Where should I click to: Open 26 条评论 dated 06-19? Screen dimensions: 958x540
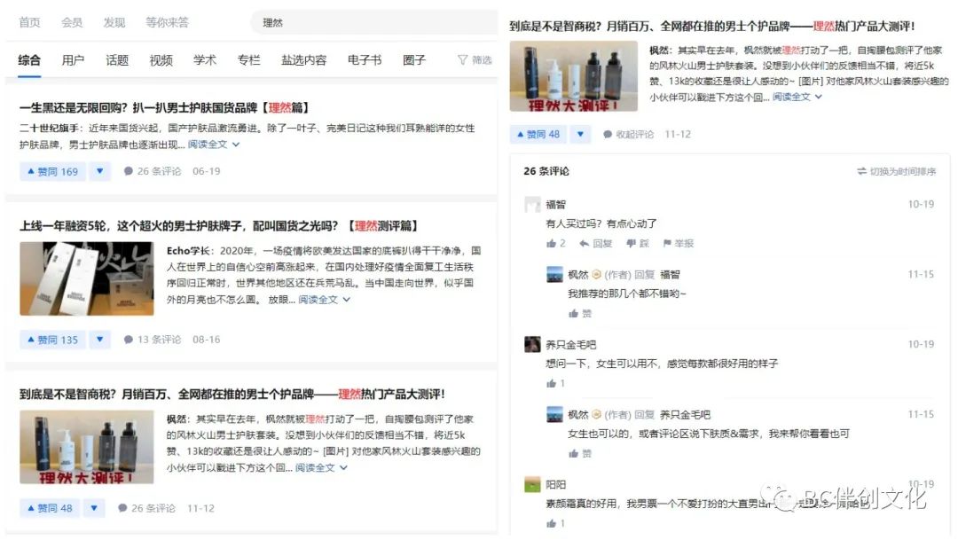[153, 172]
